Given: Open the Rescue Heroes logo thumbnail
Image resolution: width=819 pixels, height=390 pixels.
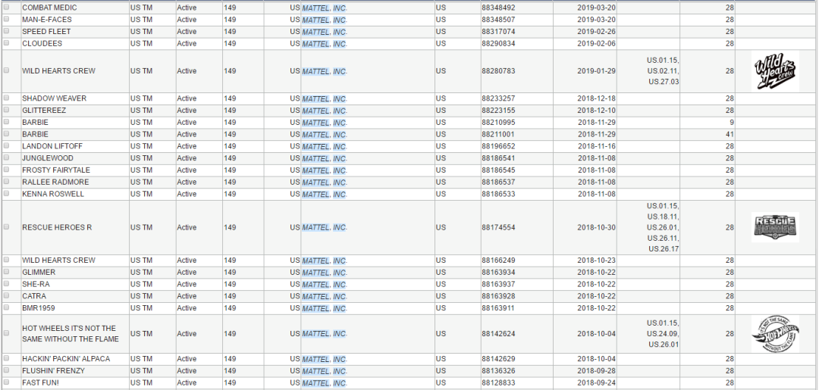Looking at the screenshot, I should [775, 227].
